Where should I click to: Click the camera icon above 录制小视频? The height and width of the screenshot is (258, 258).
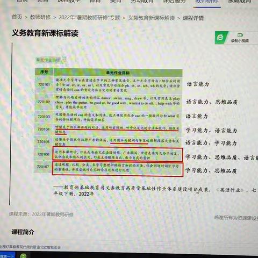click(240, 35)
